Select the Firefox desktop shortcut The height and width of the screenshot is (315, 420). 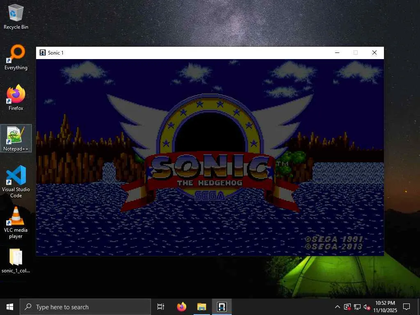pyautogui.click(x=16, y=98)
